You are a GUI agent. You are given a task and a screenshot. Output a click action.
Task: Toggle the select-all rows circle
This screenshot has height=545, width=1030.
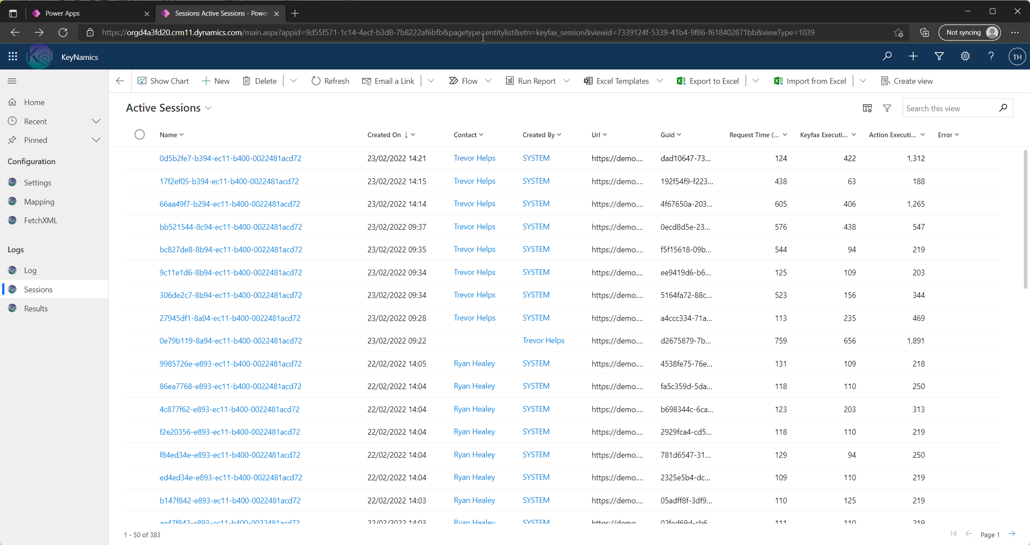coord(139,135)
